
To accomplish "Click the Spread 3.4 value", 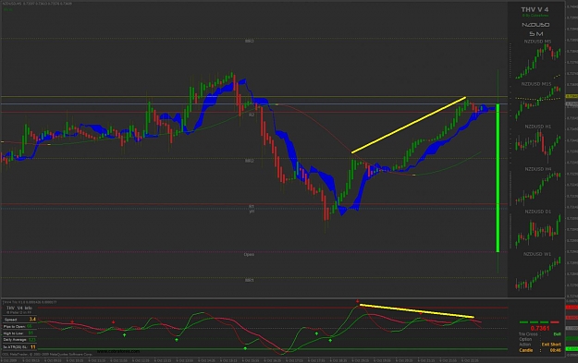I will 32,320.
